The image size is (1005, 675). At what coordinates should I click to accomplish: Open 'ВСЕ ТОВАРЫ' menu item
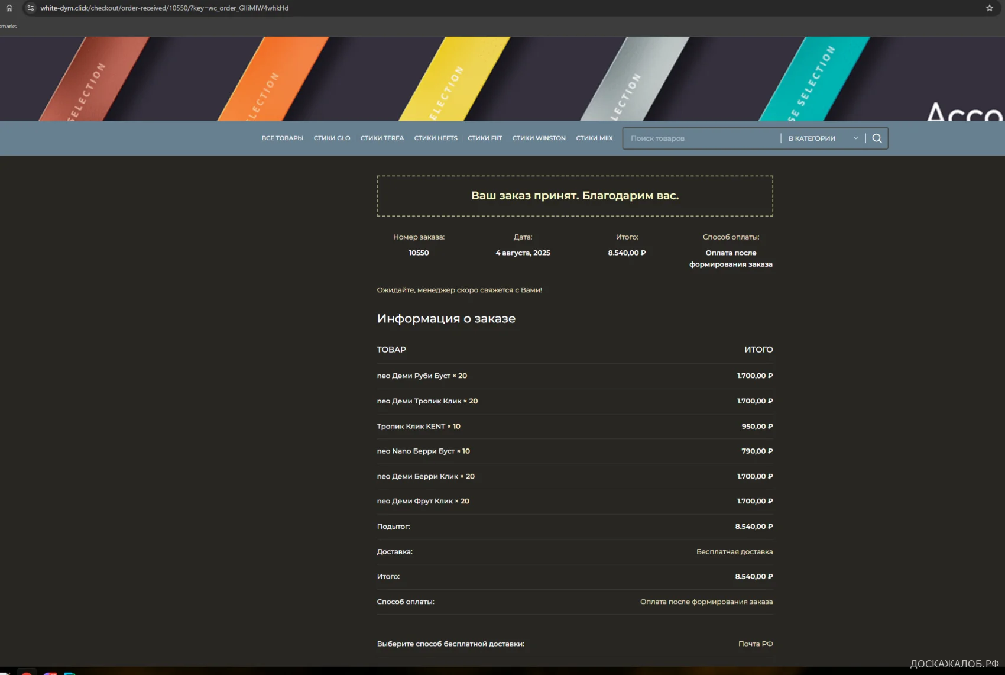(282, 138)
